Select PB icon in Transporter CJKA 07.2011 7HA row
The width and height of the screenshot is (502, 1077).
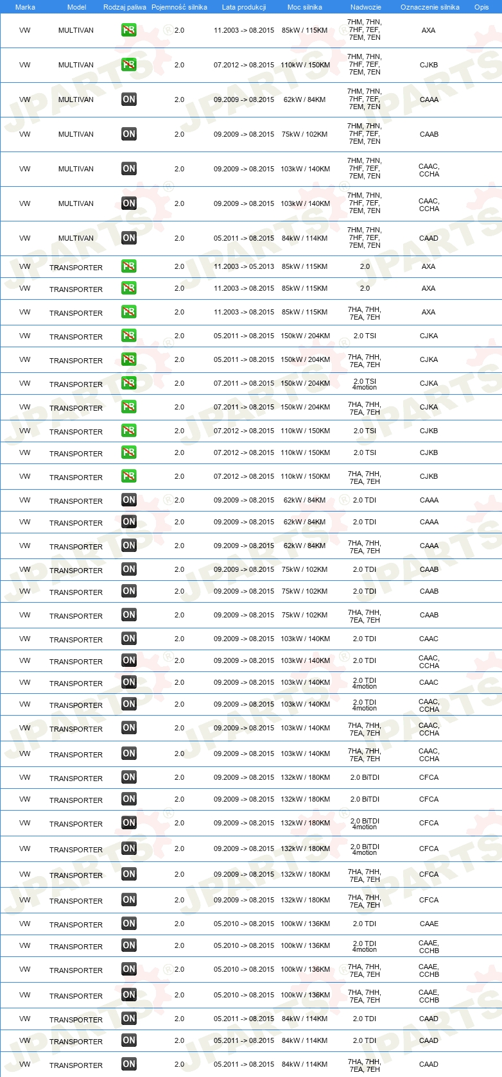(x=129, y=407)
